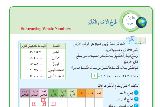This screenshot has height=107, width=160.
Task: Click the English title Subtracting Whole Numbers
Action: 46,29
